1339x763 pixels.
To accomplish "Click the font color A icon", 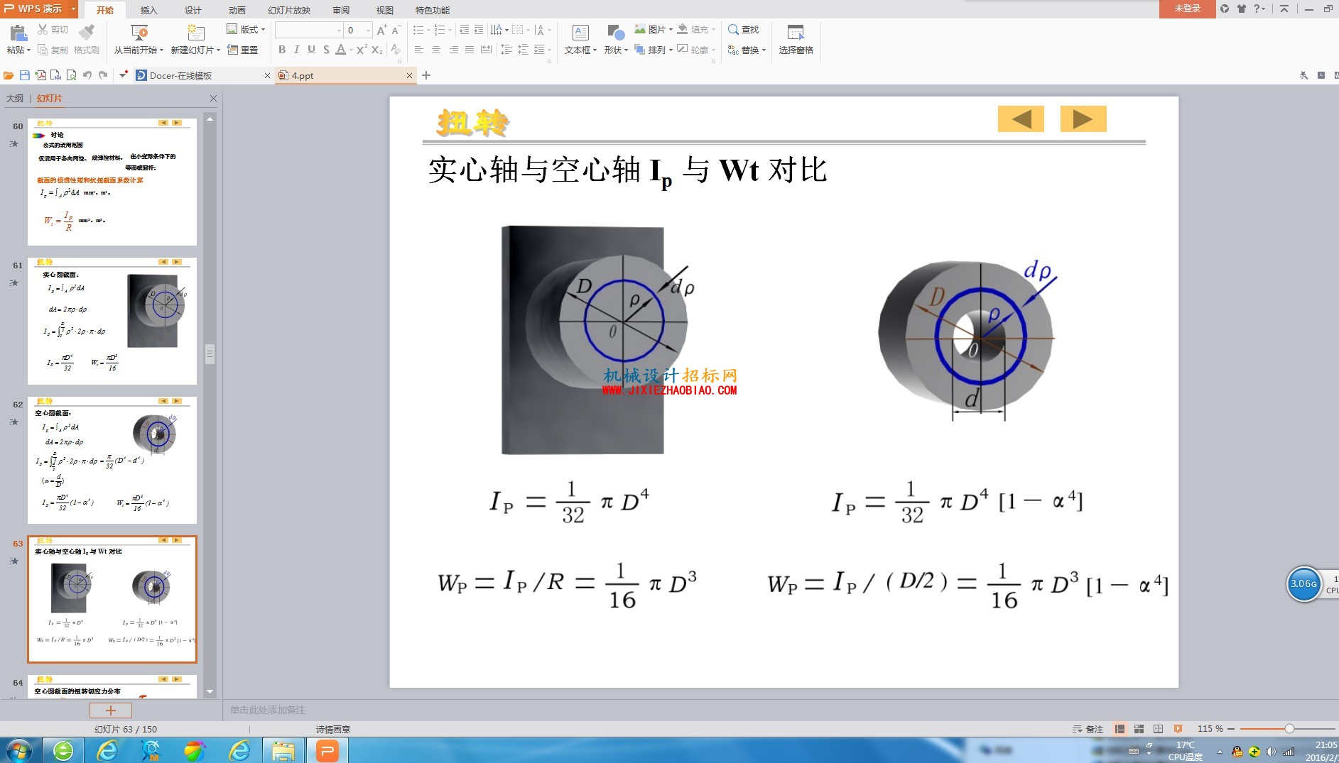I will pyautogui.click(x=341, y=50).
